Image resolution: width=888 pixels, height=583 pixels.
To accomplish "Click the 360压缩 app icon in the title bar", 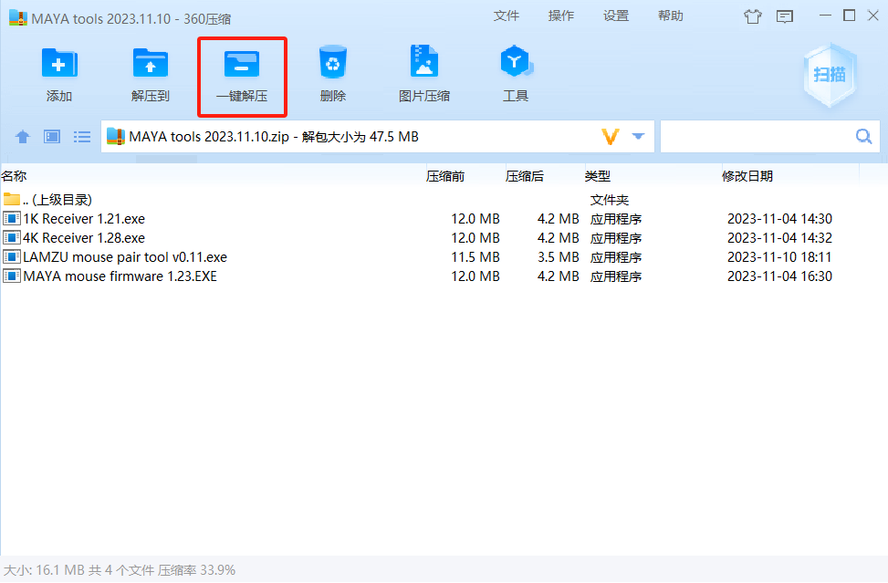I will coord(18,17).
